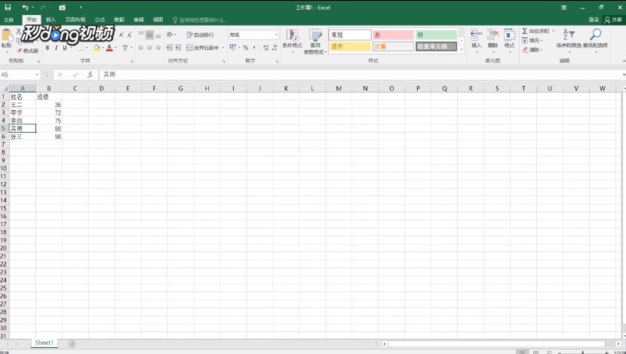Save the workbook from quick access toolbar
626x354 pixels.
coord(8,8)
